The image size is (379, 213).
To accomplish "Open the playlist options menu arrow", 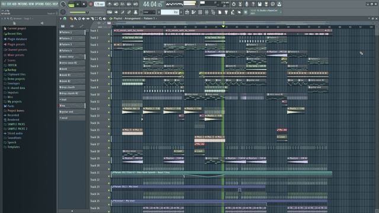I will click(60, 18).
